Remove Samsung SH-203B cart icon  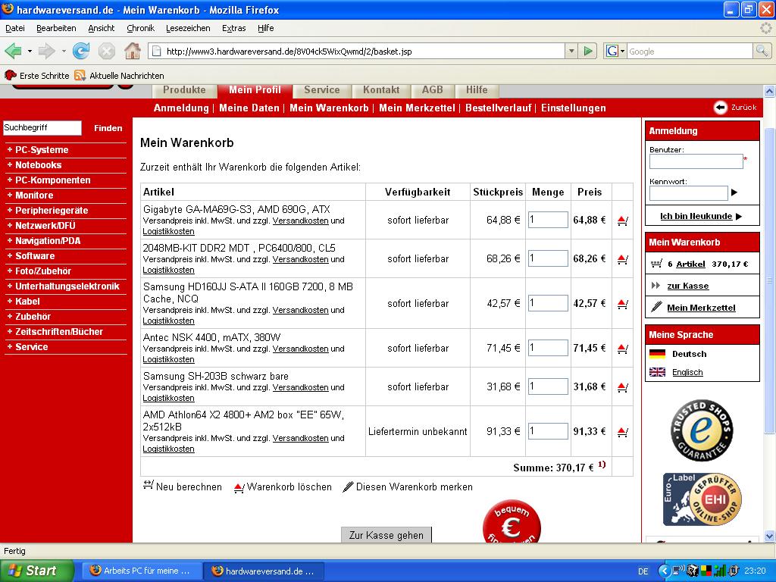623,387
